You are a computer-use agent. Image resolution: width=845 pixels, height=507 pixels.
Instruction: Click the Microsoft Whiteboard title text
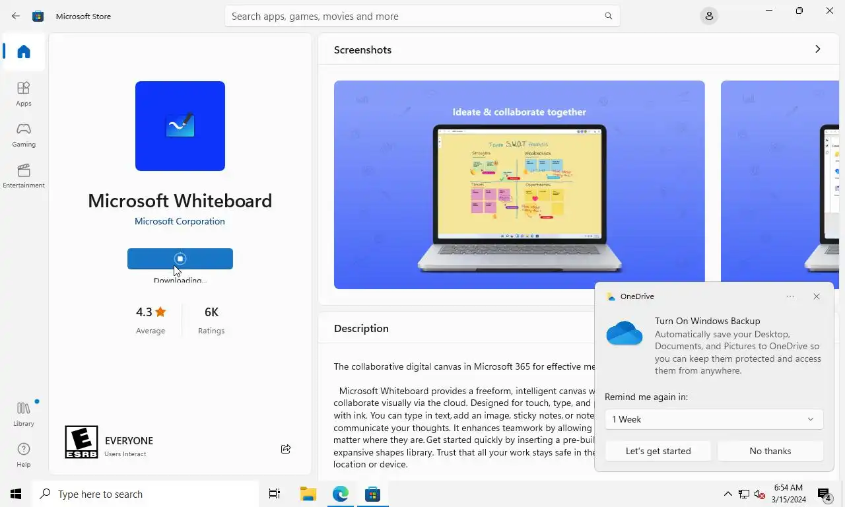[x=180, y=201]
